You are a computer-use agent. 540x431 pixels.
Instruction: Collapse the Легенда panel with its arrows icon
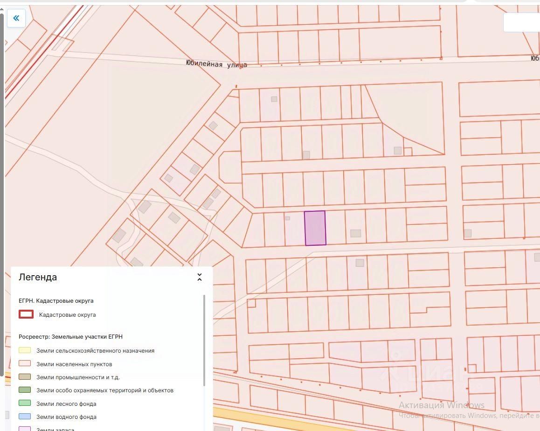200,277
